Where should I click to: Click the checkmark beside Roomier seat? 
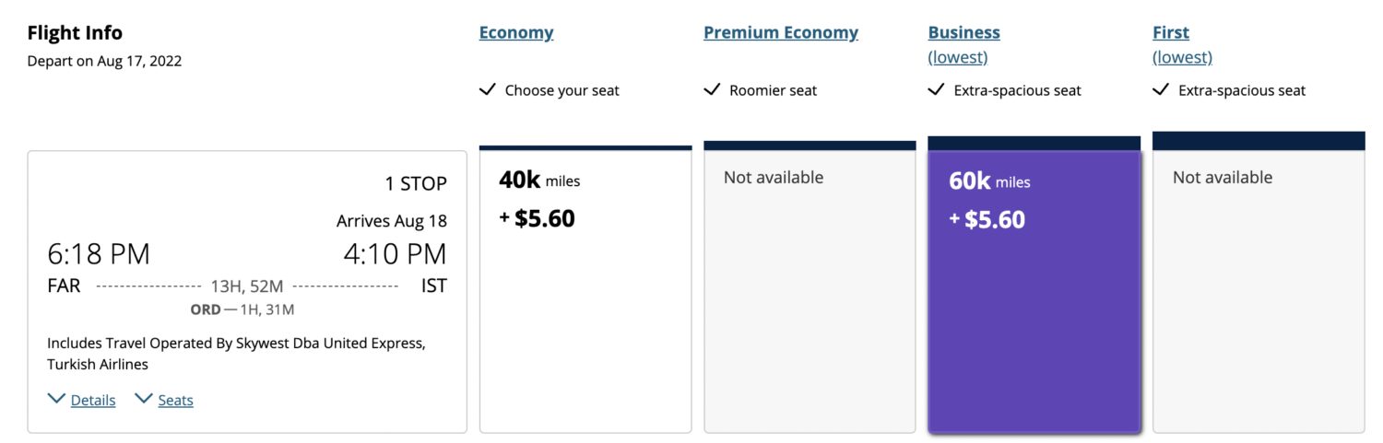[x=712, y=90]
